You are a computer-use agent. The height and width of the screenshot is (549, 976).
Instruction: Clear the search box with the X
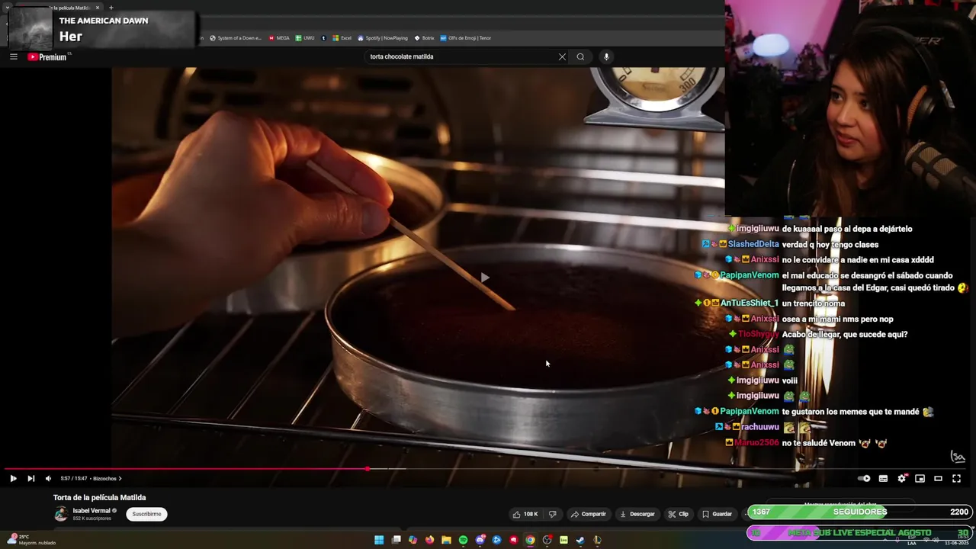pyautogui.click(x=562, y=56)
